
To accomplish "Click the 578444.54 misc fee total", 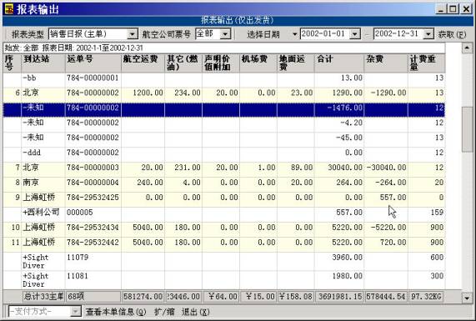I will pos(386,296).
